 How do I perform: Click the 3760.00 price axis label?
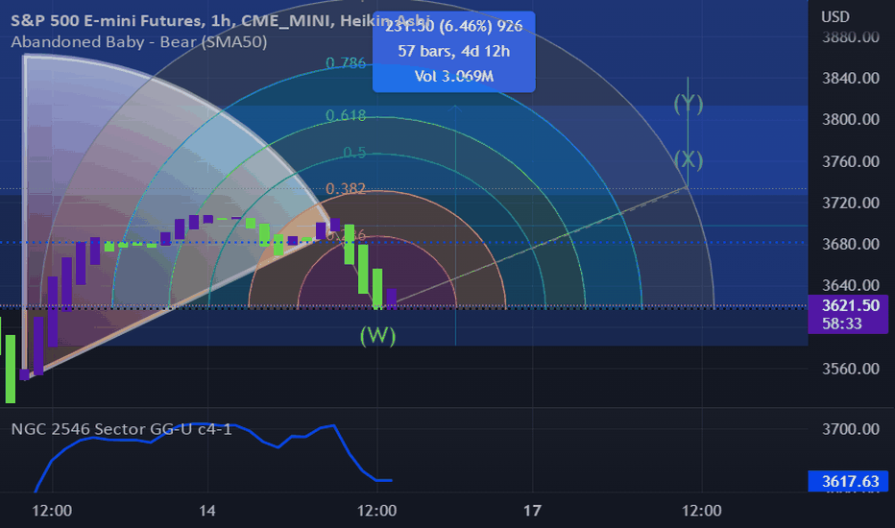851,161
